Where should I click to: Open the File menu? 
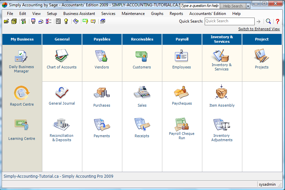(10, 14)
